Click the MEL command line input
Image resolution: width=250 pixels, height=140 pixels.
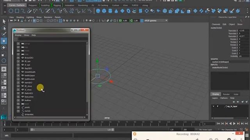pos(42,135)
